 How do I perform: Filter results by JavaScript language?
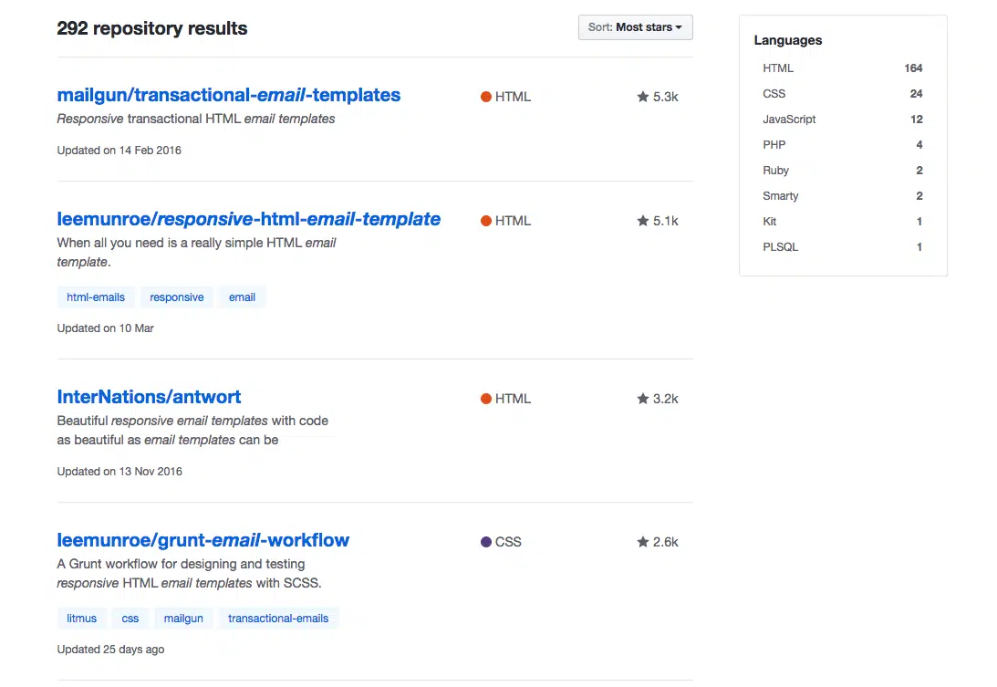tap(789, 120)
